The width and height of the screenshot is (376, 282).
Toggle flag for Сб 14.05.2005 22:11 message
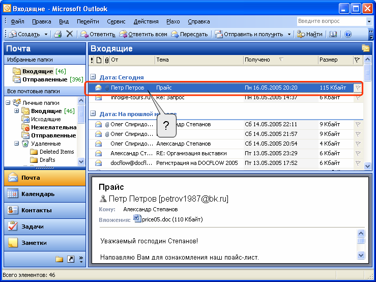[358, 124]
